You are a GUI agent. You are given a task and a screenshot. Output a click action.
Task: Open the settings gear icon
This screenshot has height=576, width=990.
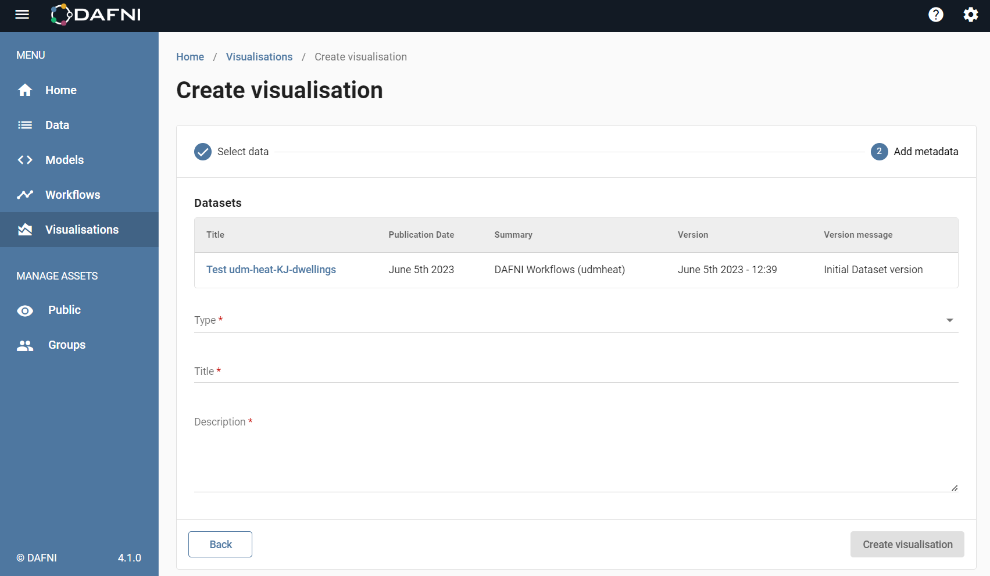pos(970,15)
